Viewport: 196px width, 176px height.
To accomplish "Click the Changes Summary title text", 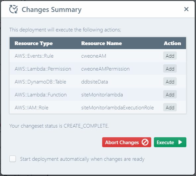I will [52, 10].
